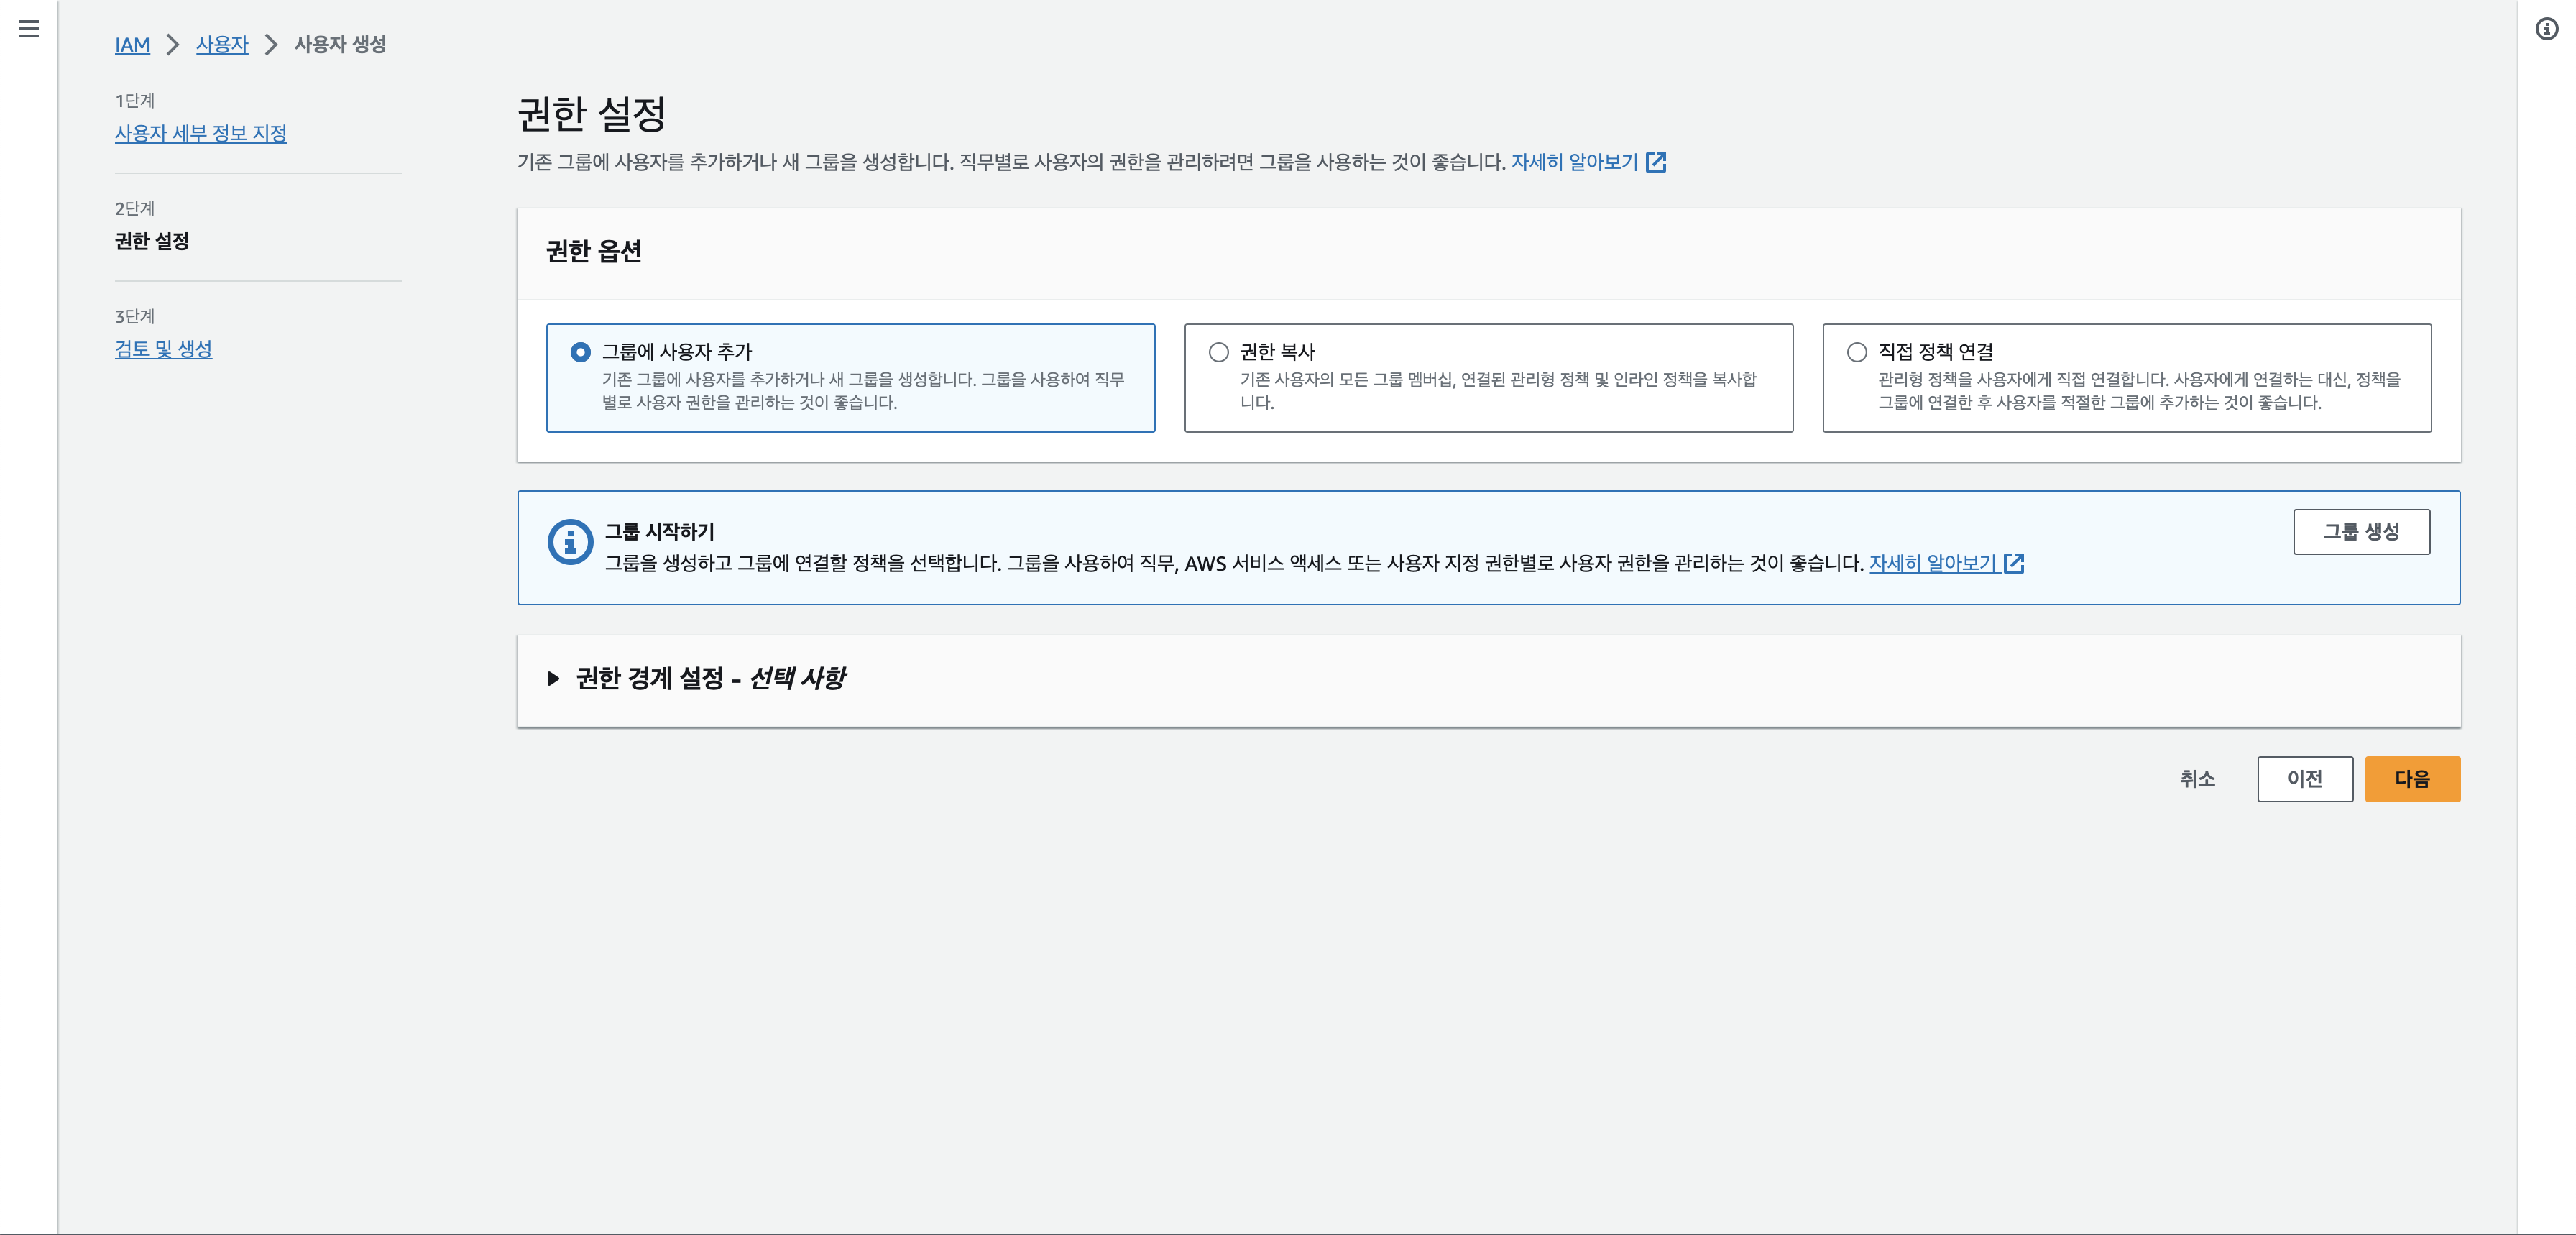Image resolution: width=2576 pixels, height=1235 pixels.
Task: Click the orange 다음 button
Action: pyautogui.click(x=2411, y=779)
